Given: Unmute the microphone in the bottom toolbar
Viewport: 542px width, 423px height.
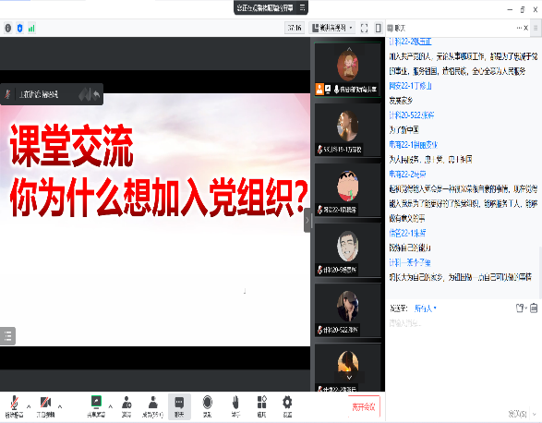Looking at the screenshot, I should pyautogui.click(x=14, y=406).
